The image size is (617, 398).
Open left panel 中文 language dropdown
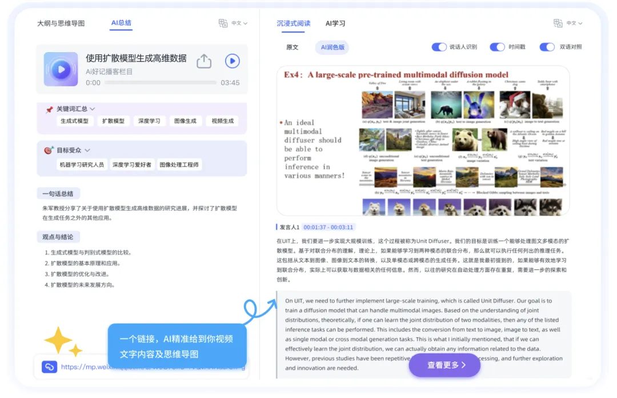(239, 23)
